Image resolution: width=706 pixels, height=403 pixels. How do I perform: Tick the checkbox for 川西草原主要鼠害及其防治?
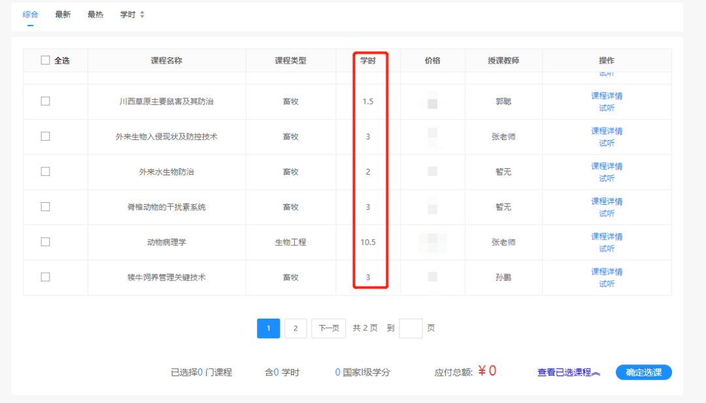tap(45, 101)
